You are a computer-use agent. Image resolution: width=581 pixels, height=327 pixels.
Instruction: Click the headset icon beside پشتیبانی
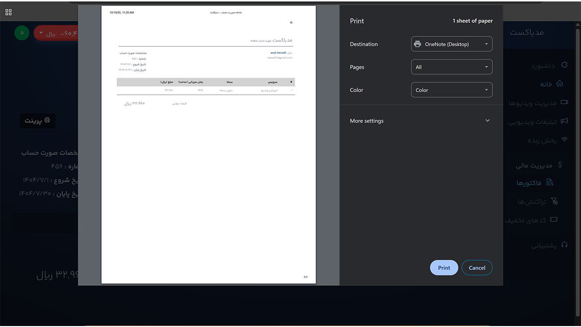pos(564,245)
